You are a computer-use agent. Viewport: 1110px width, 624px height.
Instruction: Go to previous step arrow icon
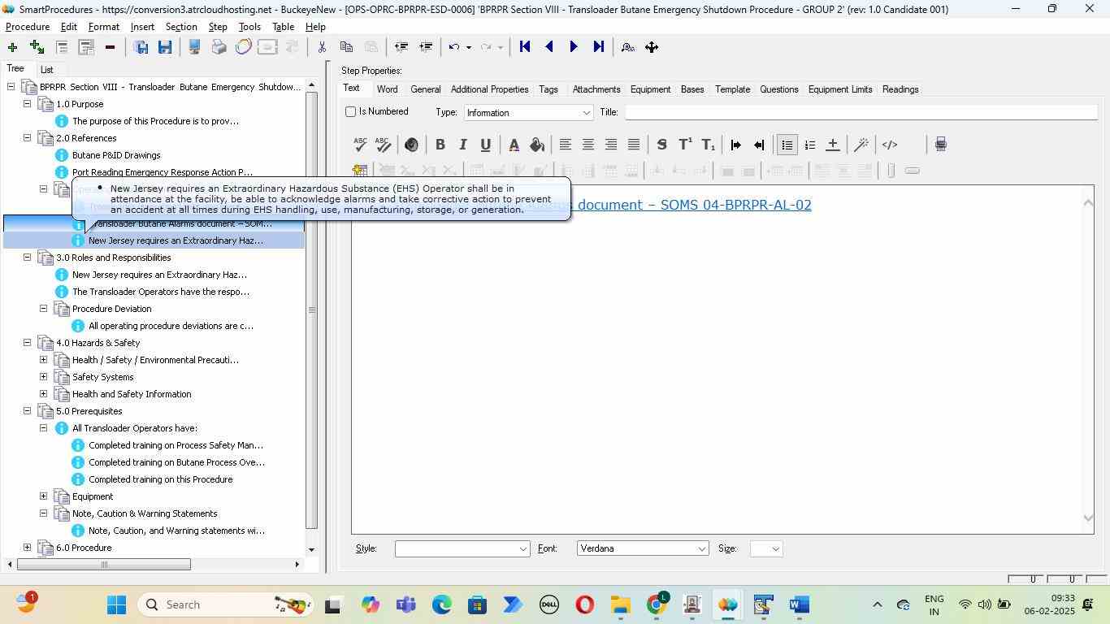[549, 47]
